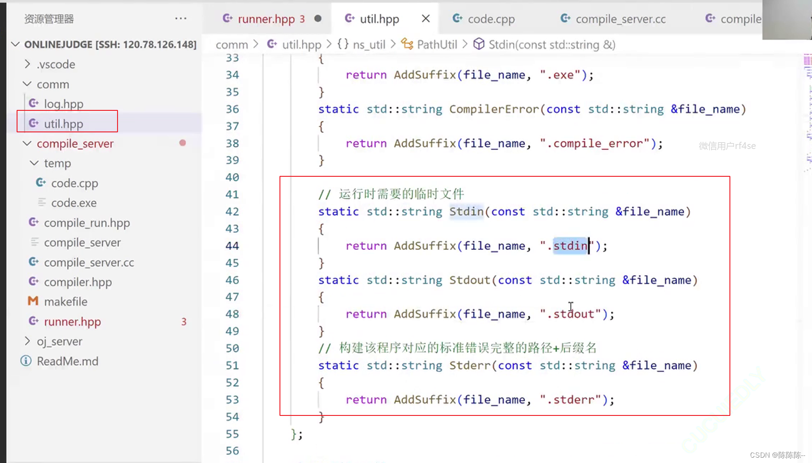The image size is (812, 463).
Task: Click the method cube icon before Stdin breadcrumb
Action: tap(479, 44)
